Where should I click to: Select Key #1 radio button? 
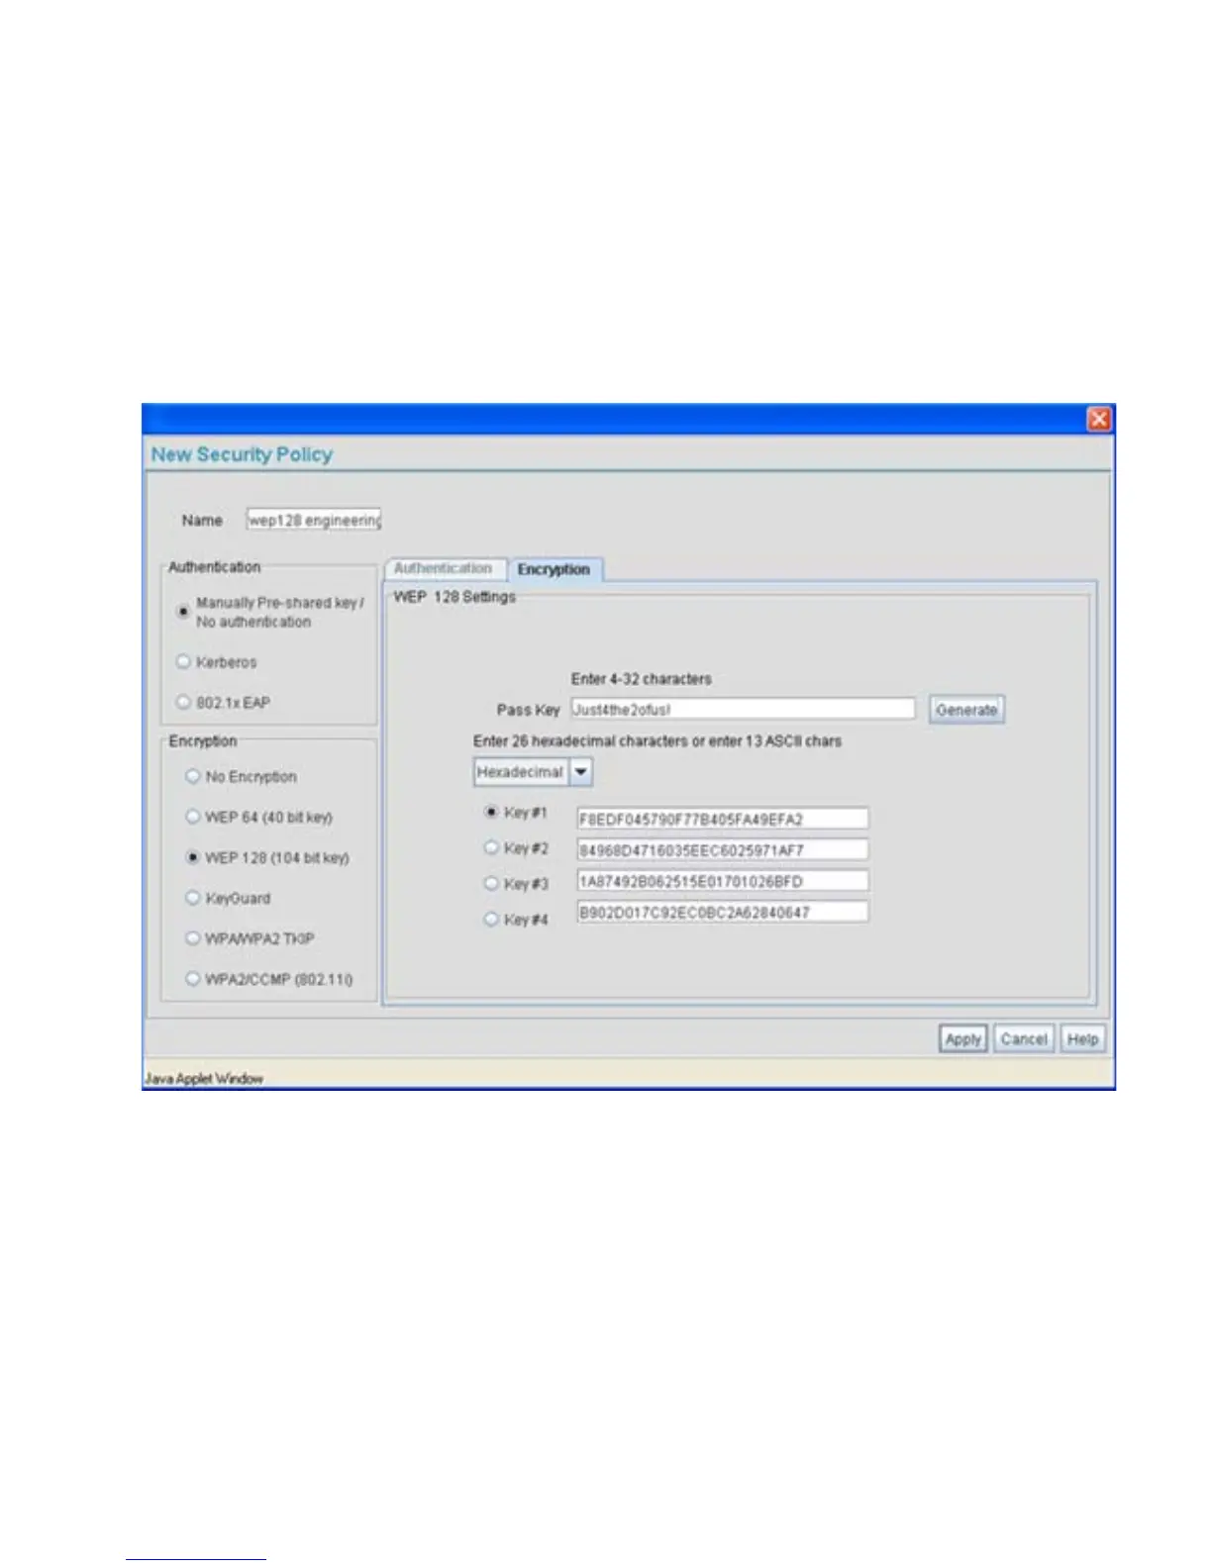491,812
